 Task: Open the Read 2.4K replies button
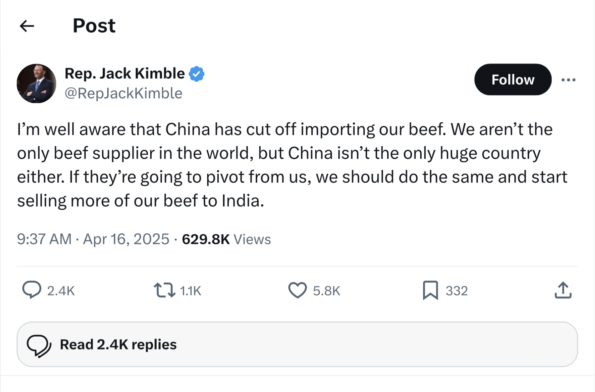[x=297, y=344]
